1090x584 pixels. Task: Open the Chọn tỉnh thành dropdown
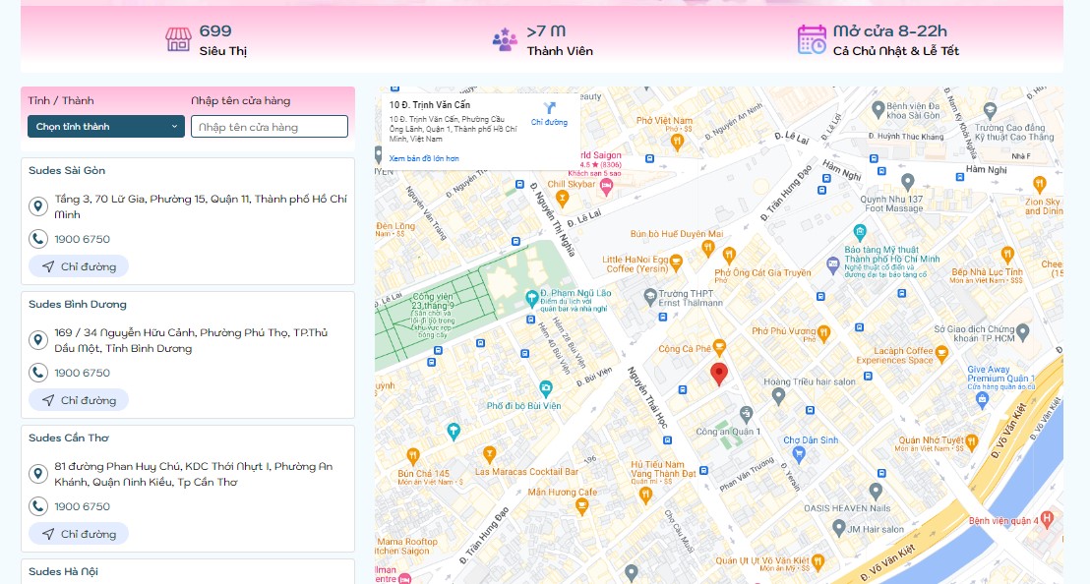[105, 127]
